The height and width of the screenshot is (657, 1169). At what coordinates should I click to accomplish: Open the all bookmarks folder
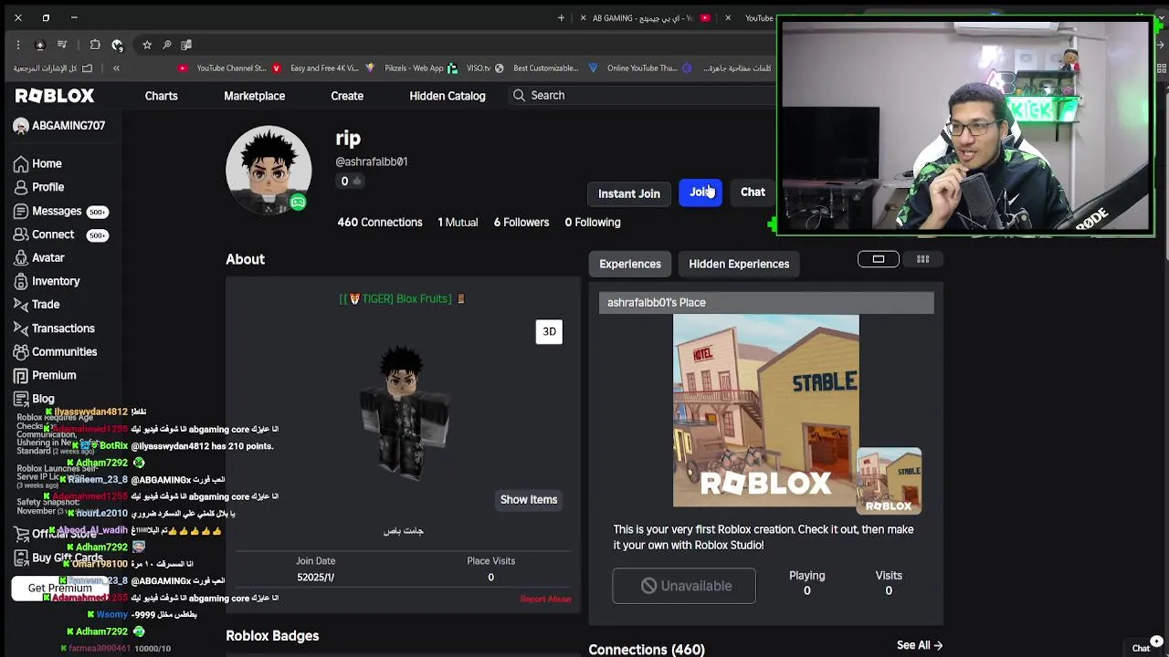tap(53, 68)
